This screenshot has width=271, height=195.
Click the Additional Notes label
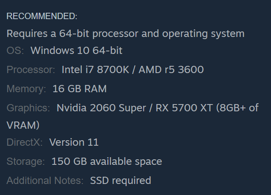(x=45, y=181)
